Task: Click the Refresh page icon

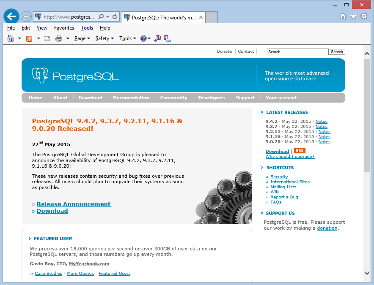Action: [115, 16]
